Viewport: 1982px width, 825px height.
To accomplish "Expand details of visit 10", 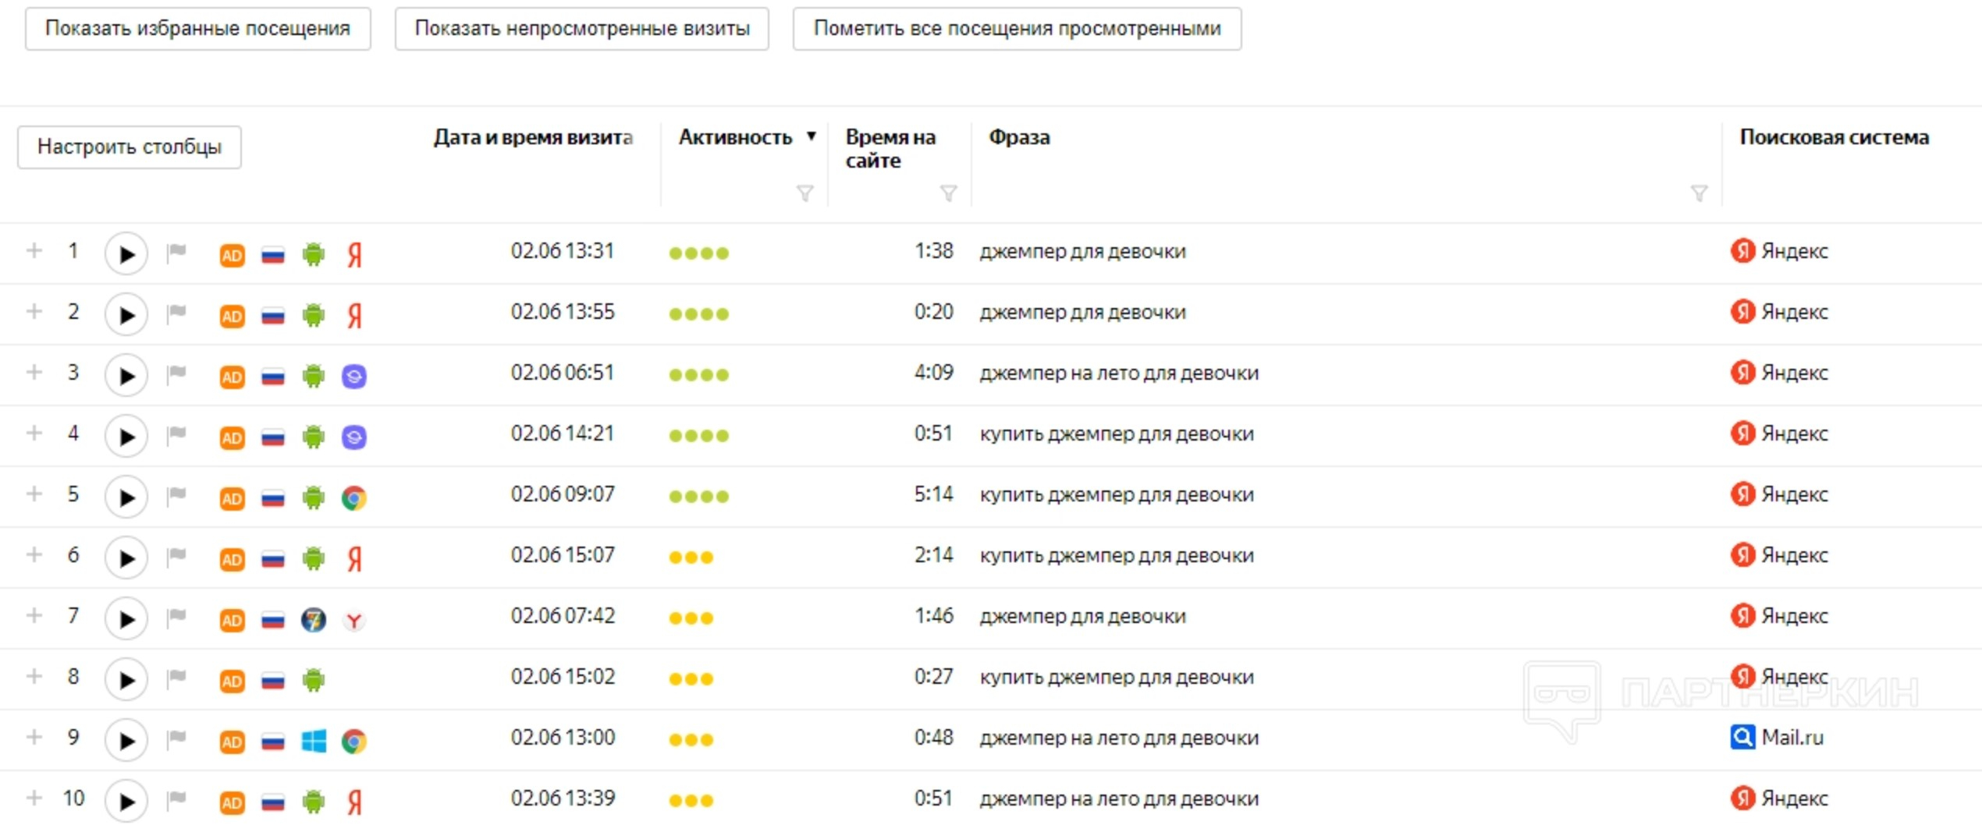I will coord(34,798).
